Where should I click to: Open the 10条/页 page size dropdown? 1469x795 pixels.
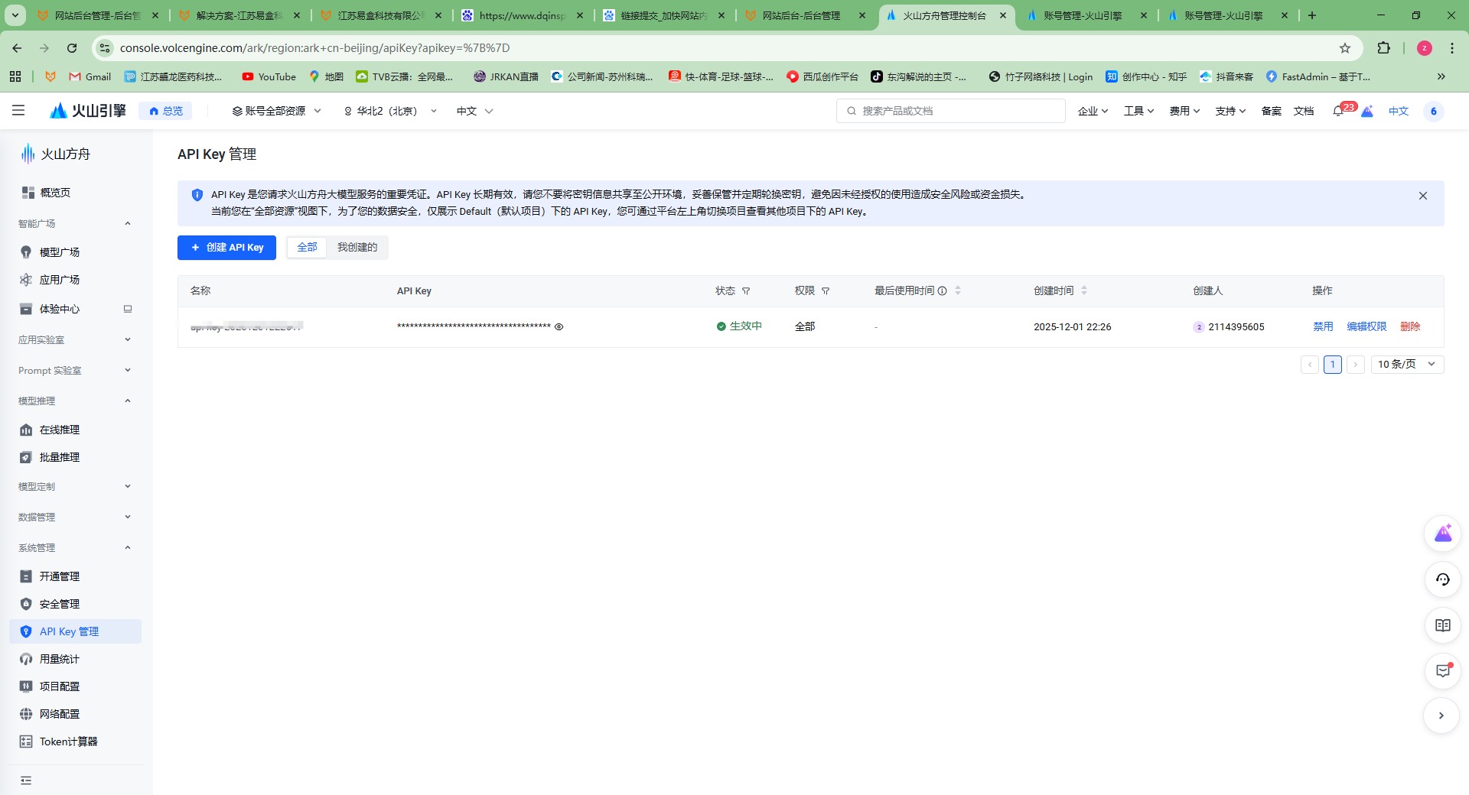tap(1406, 365)
